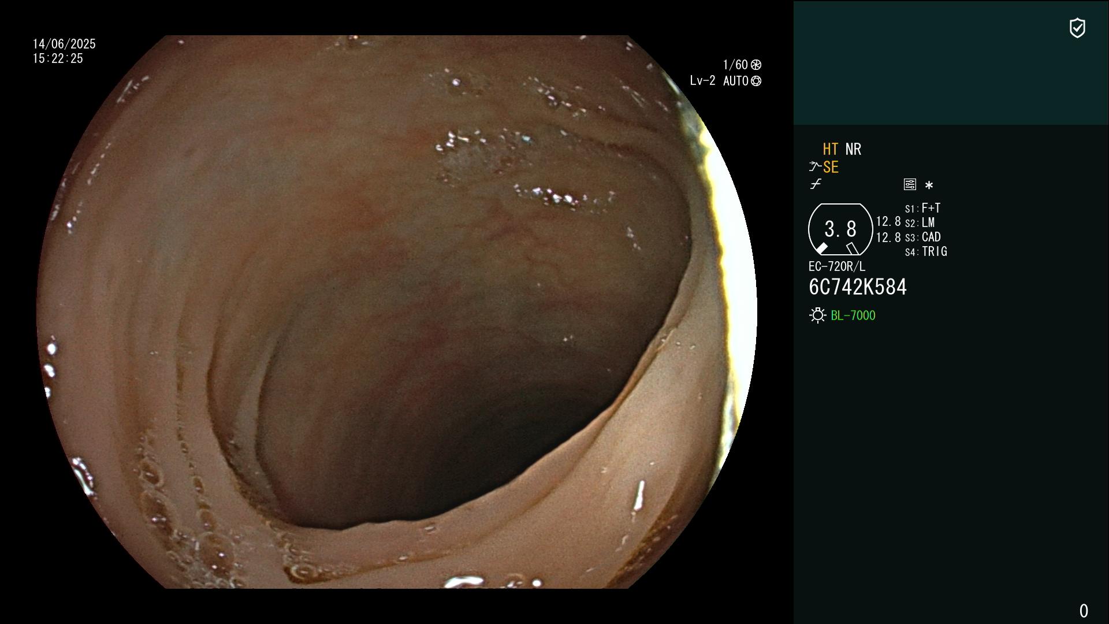Image resolution: width=1109 pixels, height=624 pixels.
Task: Click the green BL-7000 light source label
Action: click(853, 315)
